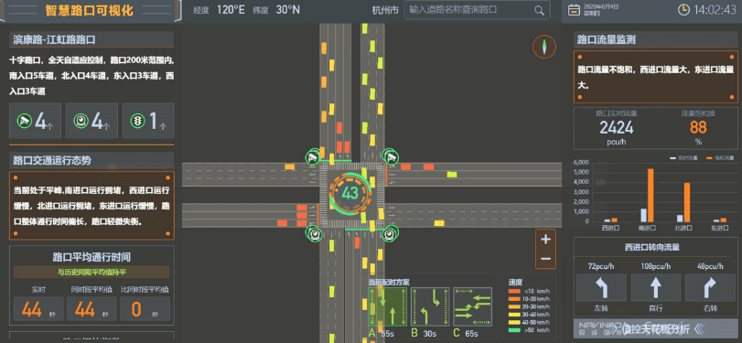Click the camera count icon showing 4
The image size is (742, 343).
24,121
